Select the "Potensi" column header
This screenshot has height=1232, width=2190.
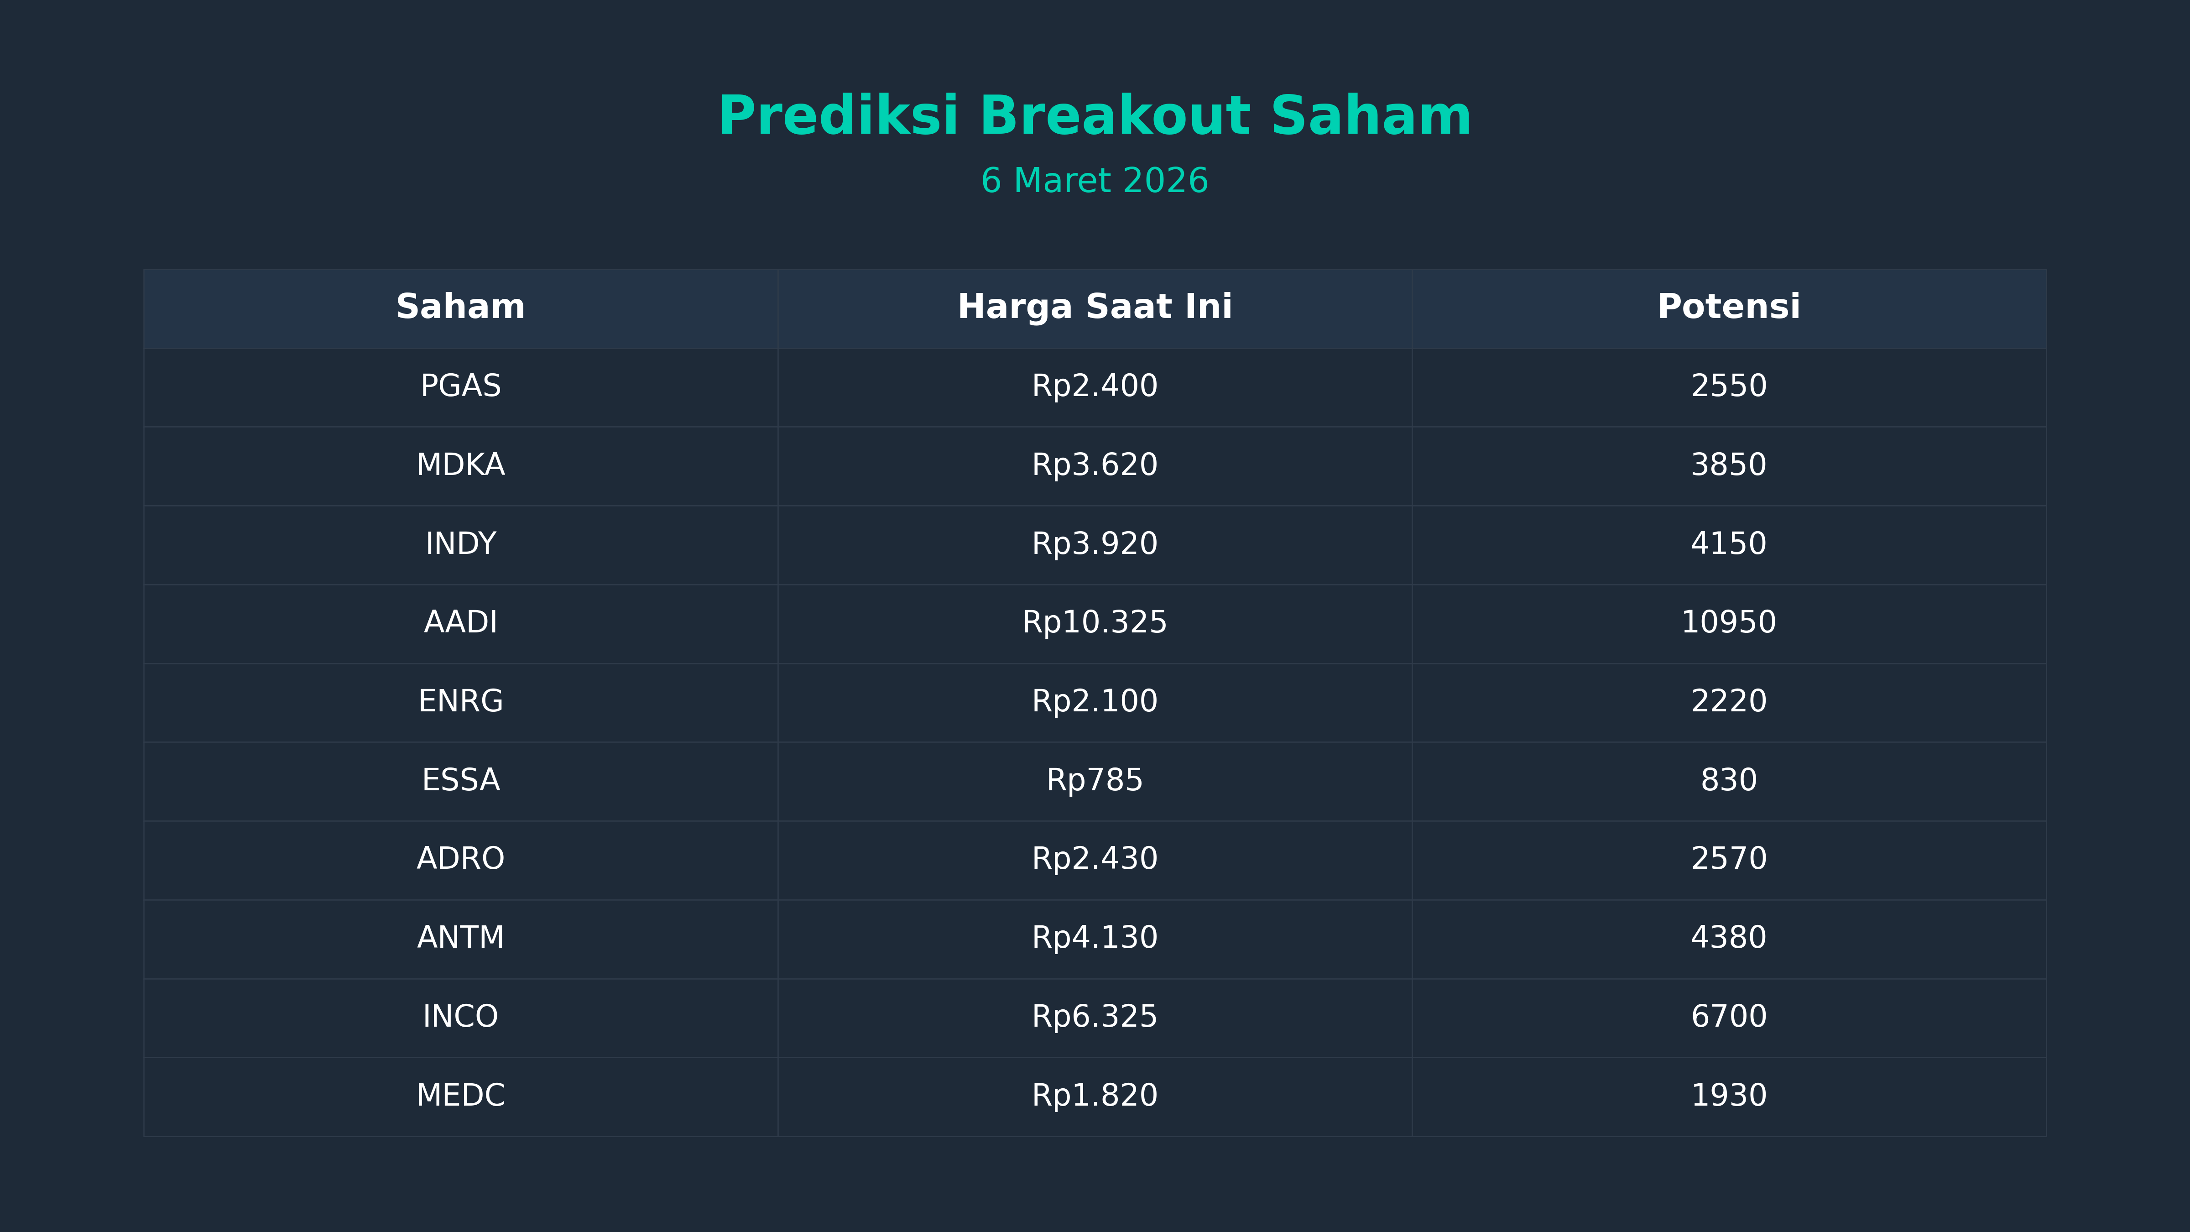(1728, 307)
